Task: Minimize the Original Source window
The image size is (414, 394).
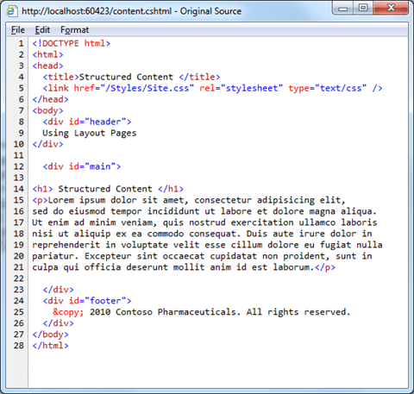Action: pos(342,8)
